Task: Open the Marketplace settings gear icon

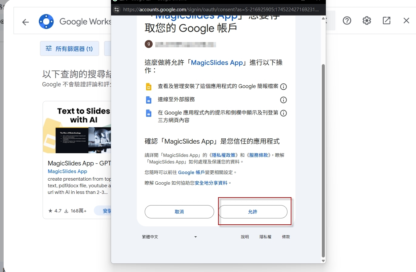Action: 366,21
